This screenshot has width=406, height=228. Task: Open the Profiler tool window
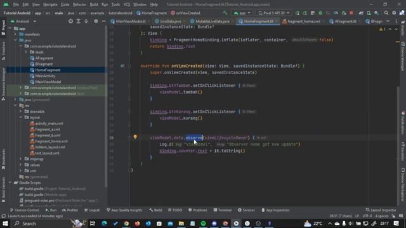pyautogui.click(x=70, y=210)
